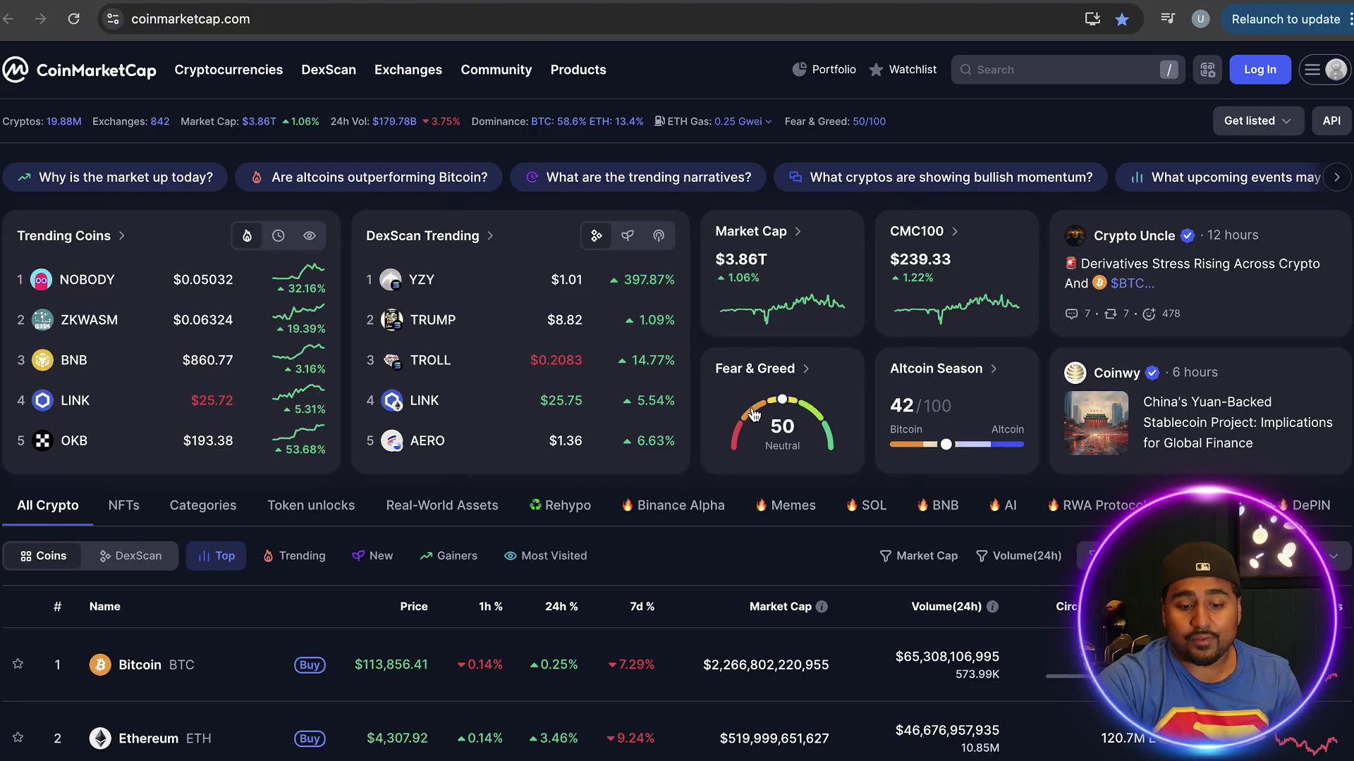Click the ZKWASM coin icon
The width and height of the screenshot is (1354, 761).
pyautogui.click(x=42, y=320)
